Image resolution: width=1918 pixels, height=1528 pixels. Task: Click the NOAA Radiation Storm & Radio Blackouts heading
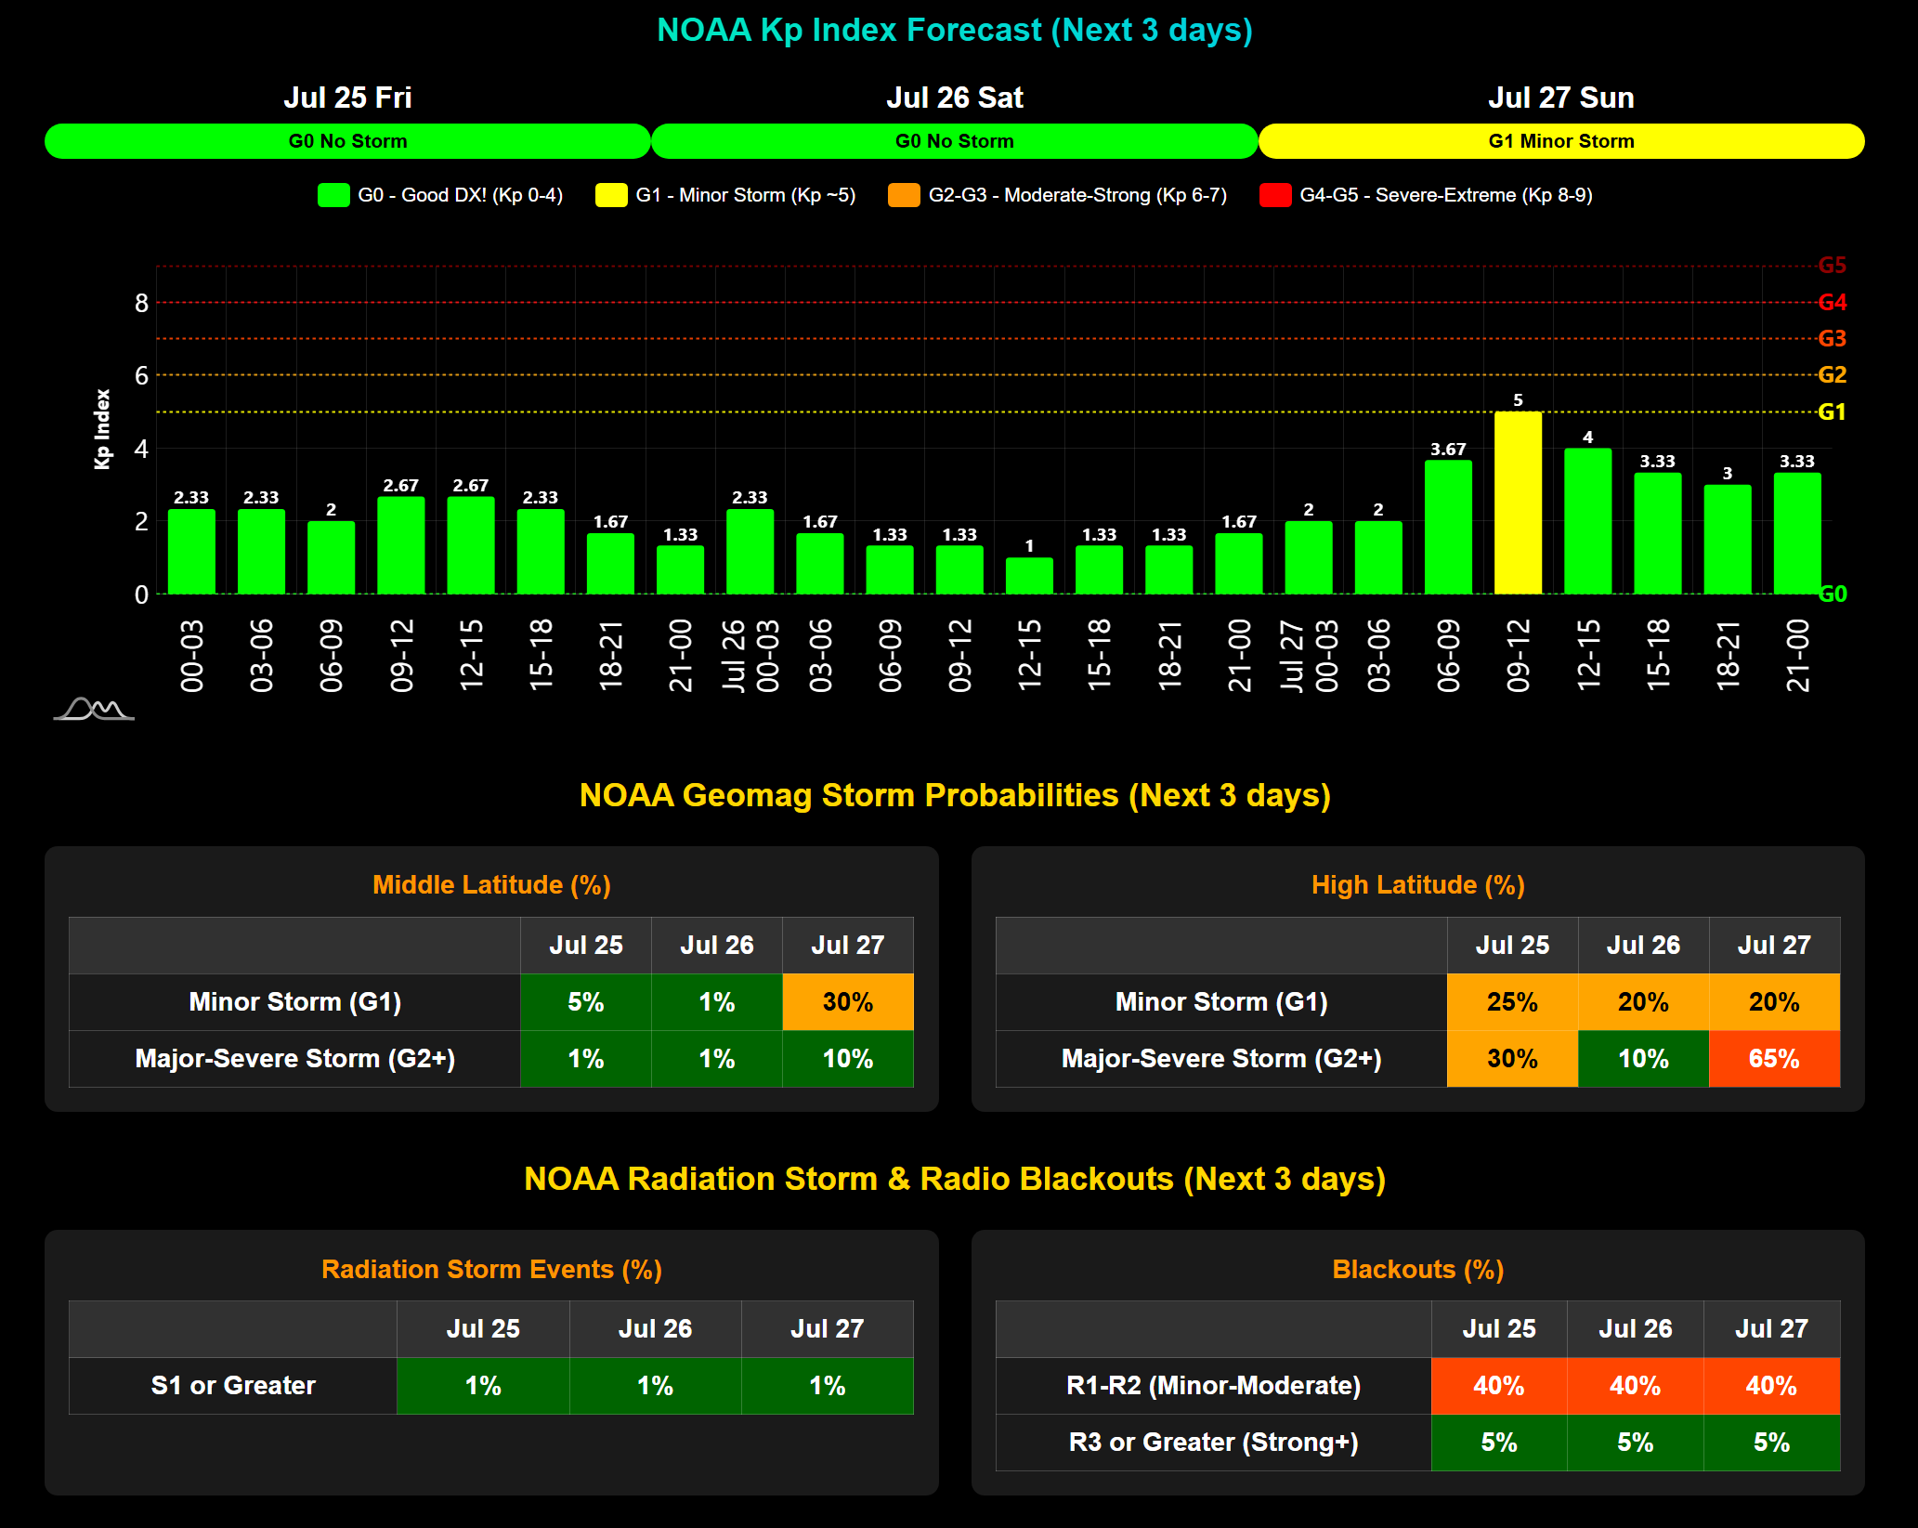tap(955, 1179)
